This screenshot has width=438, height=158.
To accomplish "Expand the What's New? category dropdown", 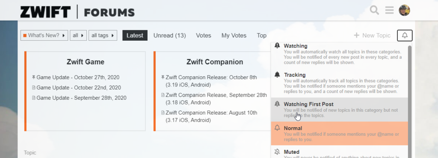I will (44, 36).
